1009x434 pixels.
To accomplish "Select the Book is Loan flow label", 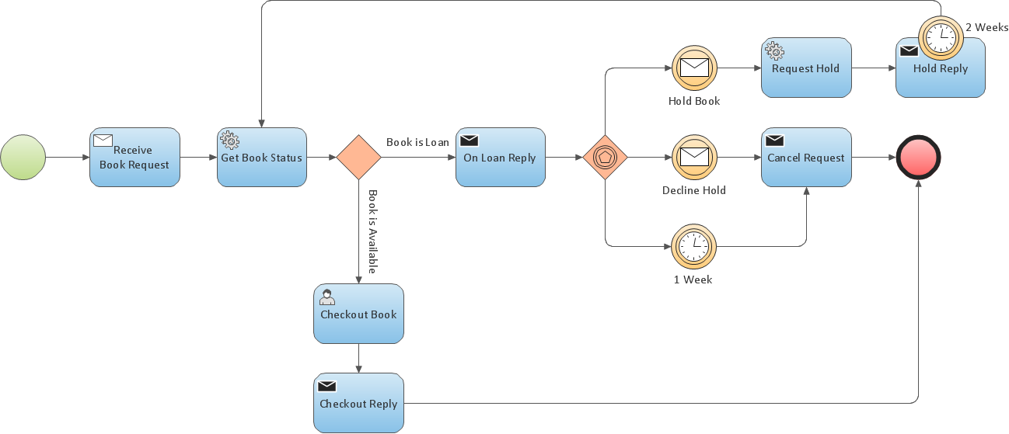I will pos(417,142).
